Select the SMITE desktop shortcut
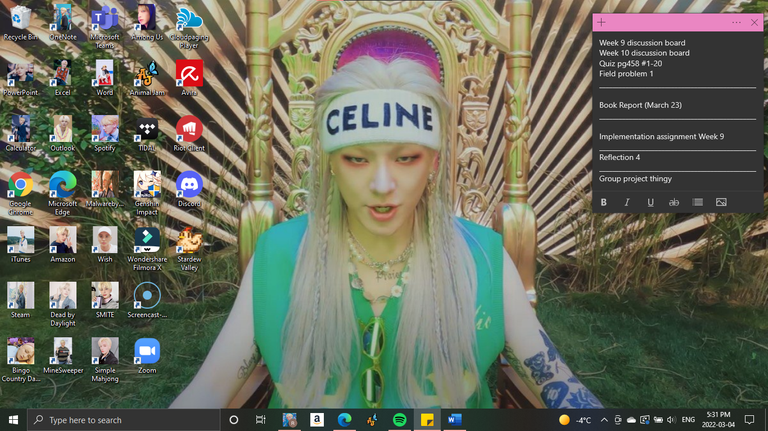 [105, 300]
